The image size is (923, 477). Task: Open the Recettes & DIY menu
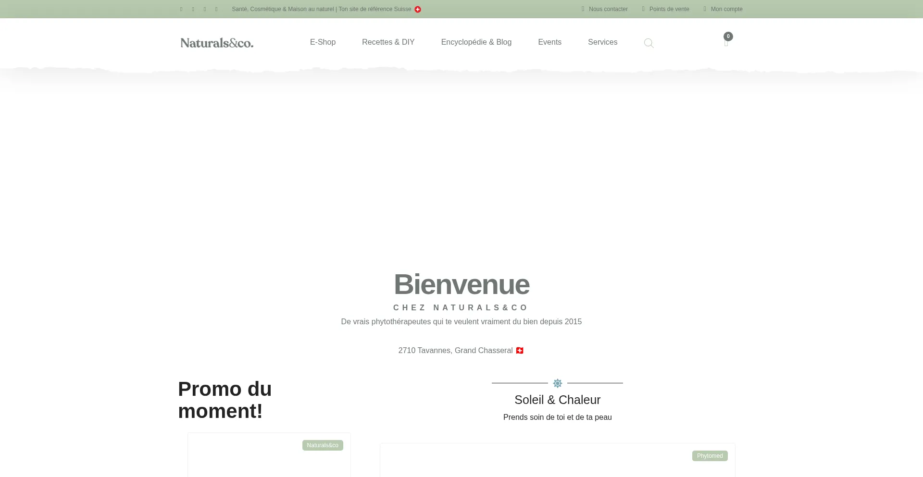(388, 42)
